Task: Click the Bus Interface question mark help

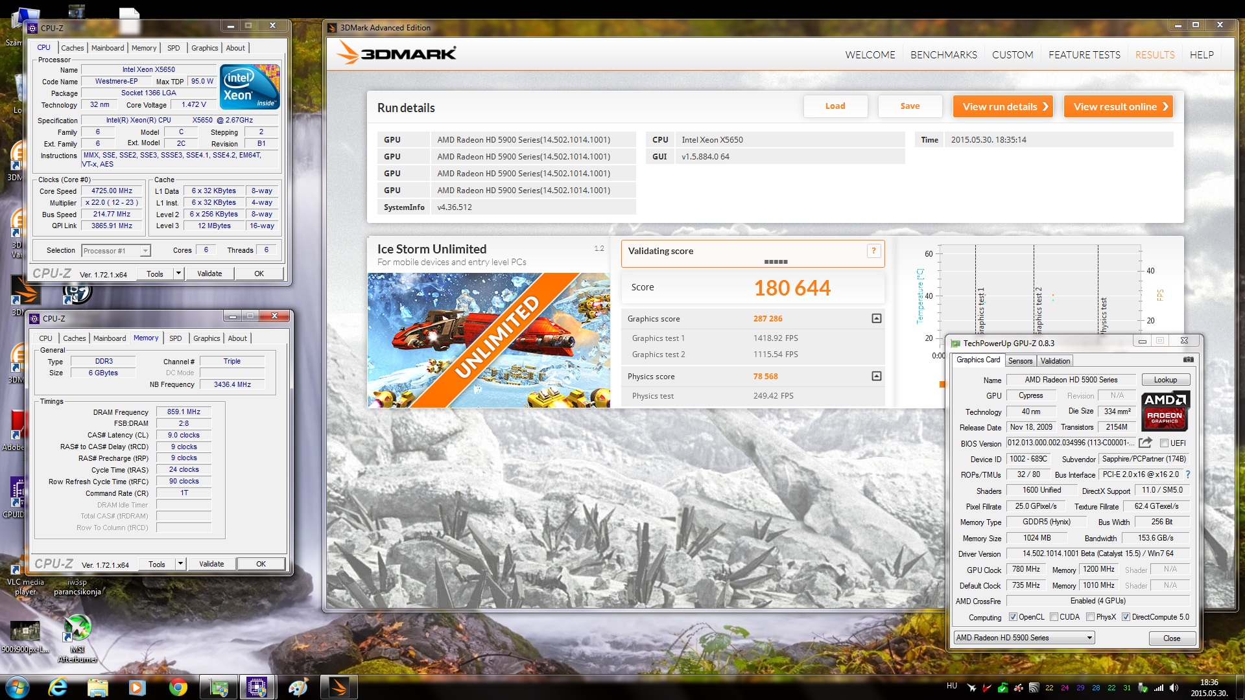Action: tap(1188, 474)
